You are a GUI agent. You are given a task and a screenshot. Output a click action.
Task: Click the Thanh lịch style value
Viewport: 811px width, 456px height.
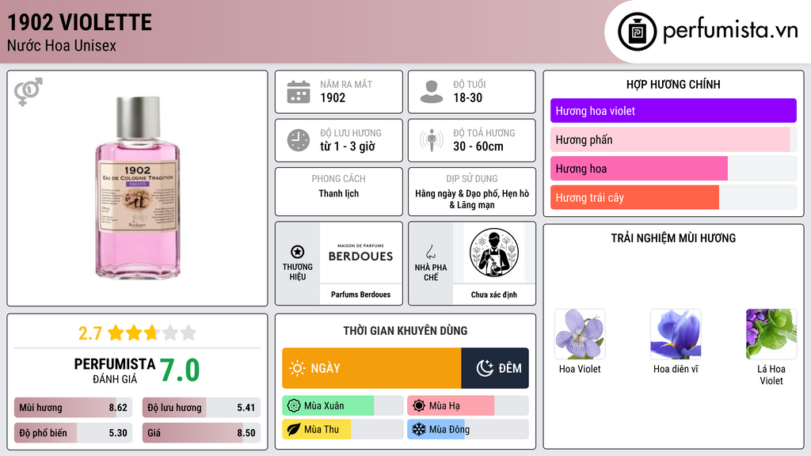(x=339, y=193)
